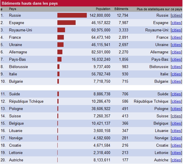The image size is (183, 164).
Task: Select country name Pologne in row 13
Action: (16, 109)
